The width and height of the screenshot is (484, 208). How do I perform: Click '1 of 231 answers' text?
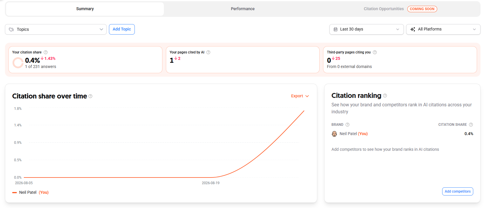40,67
